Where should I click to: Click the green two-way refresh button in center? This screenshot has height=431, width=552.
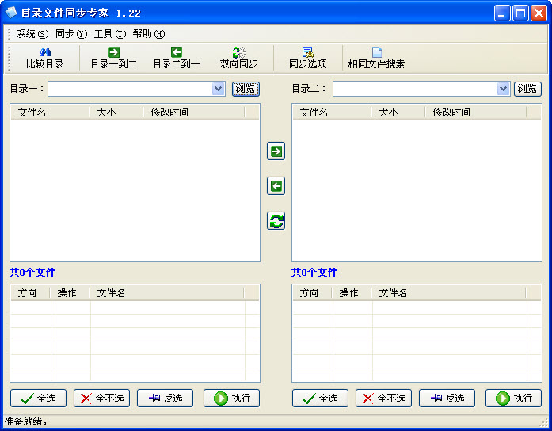click(276, 221)
